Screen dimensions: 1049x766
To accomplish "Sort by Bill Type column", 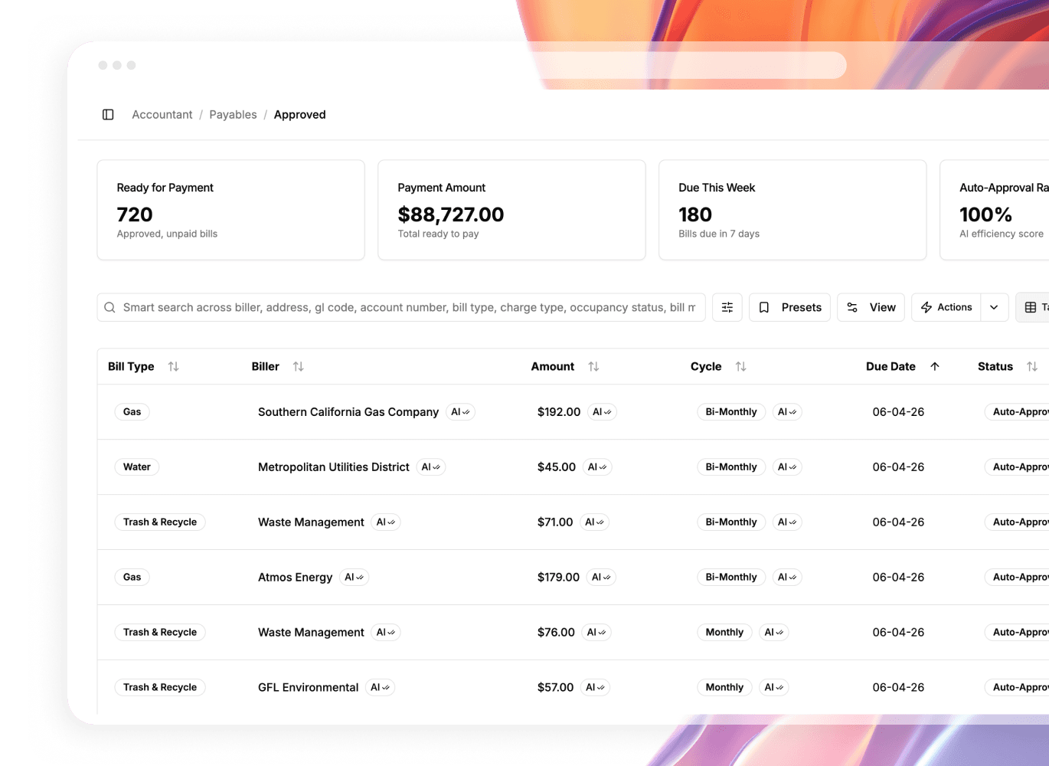I will 174,367.
